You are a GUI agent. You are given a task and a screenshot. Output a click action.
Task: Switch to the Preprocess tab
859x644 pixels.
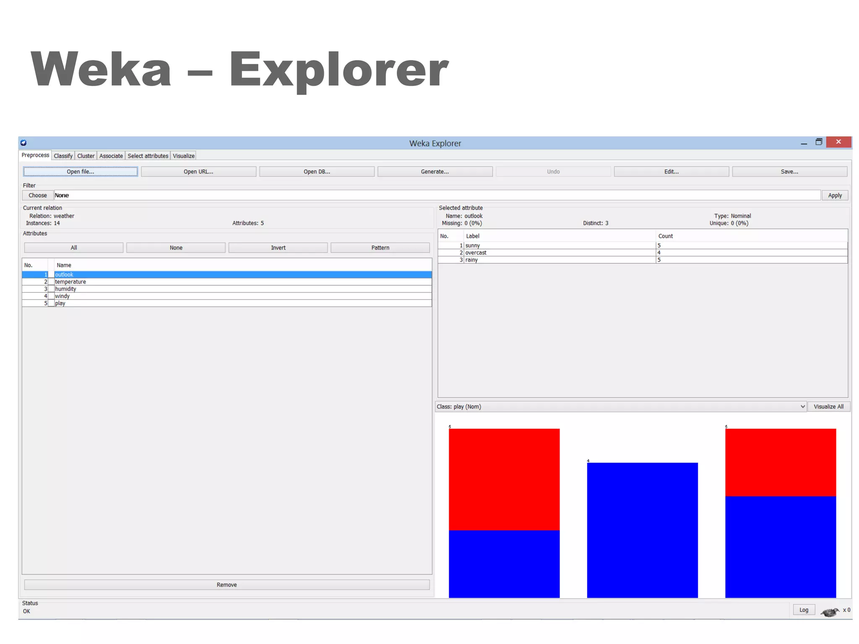tap(35, 155)
